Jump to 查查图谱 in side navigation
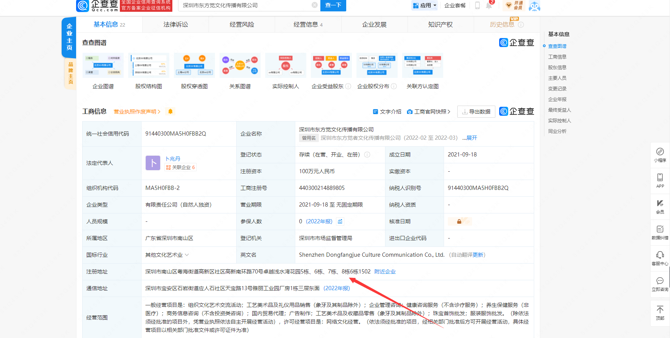The image size is (670, 338). click(x=557, y=46)
